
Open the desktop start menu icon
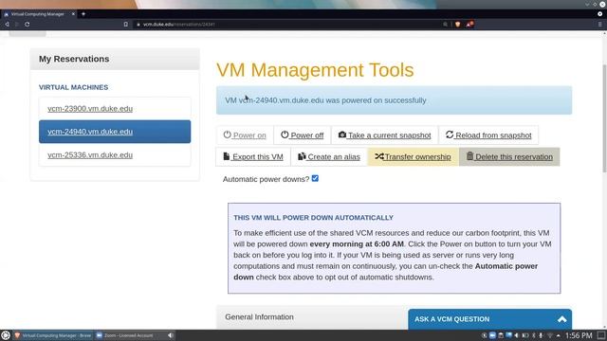(6, 335)
